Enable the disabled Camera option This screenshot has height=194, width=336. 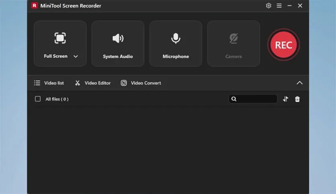(x=234, y=44)
